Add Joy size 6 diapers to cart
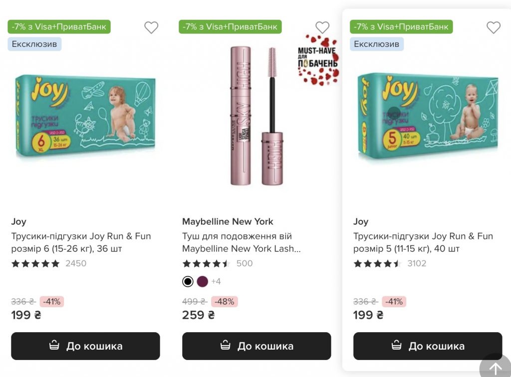This screenshot has height=377, width=511. [85, 346]
